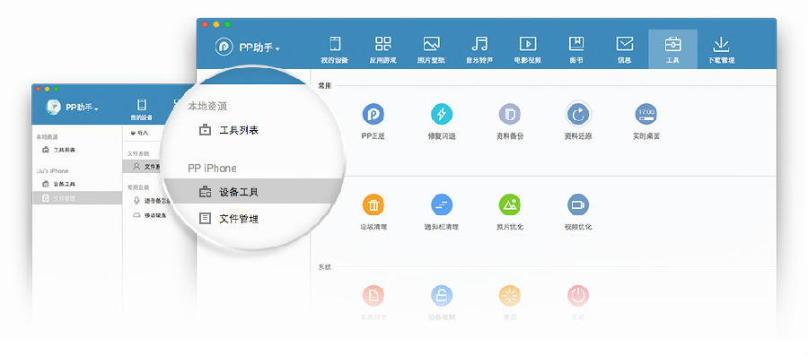The width and height of the screenshot is (808, 356).
Task: Click the faded blue unlock icon under 系统
Action: click(442, 296)
